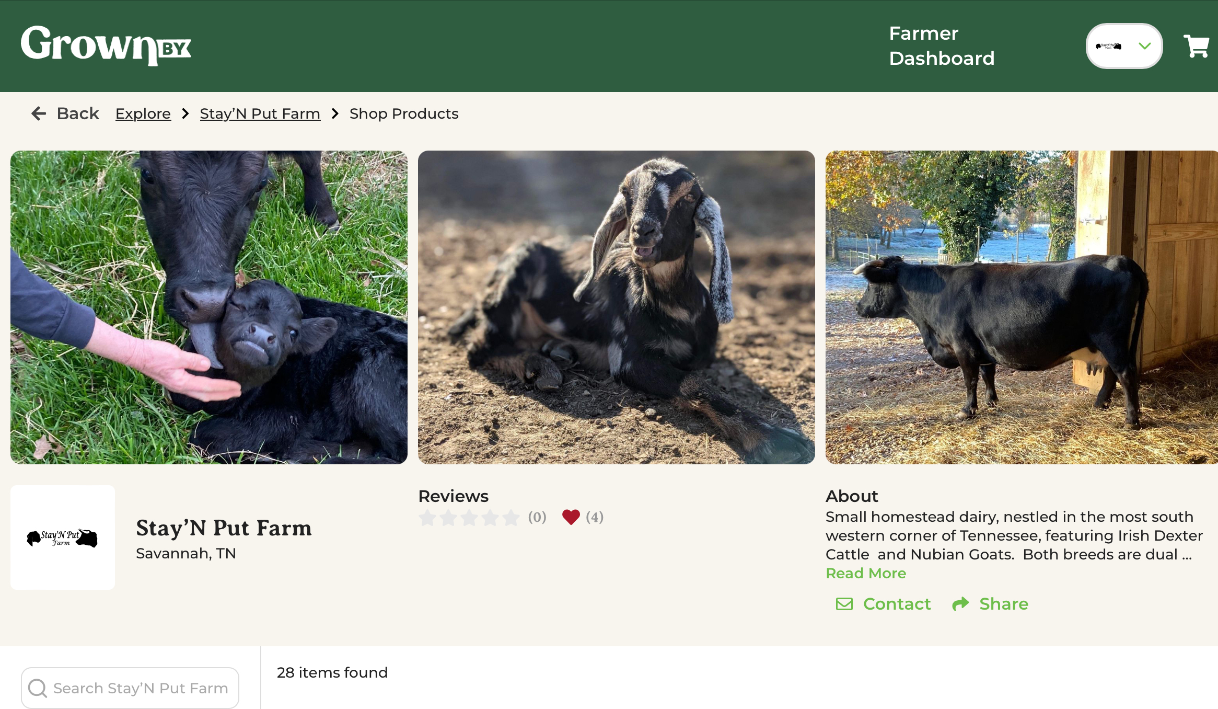The image size is (1218, 709).
Task: Open the black cow barn photo
Action: (1021, 307)
